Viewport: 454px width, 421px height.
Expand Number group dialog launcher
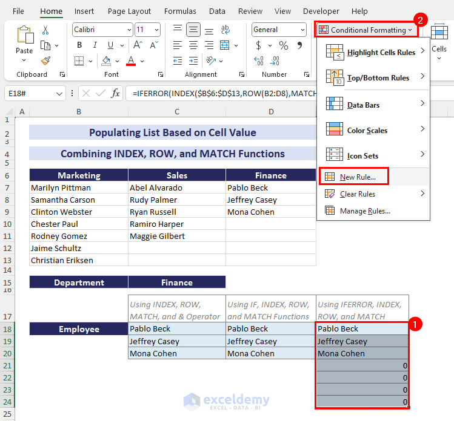[307, 74]
